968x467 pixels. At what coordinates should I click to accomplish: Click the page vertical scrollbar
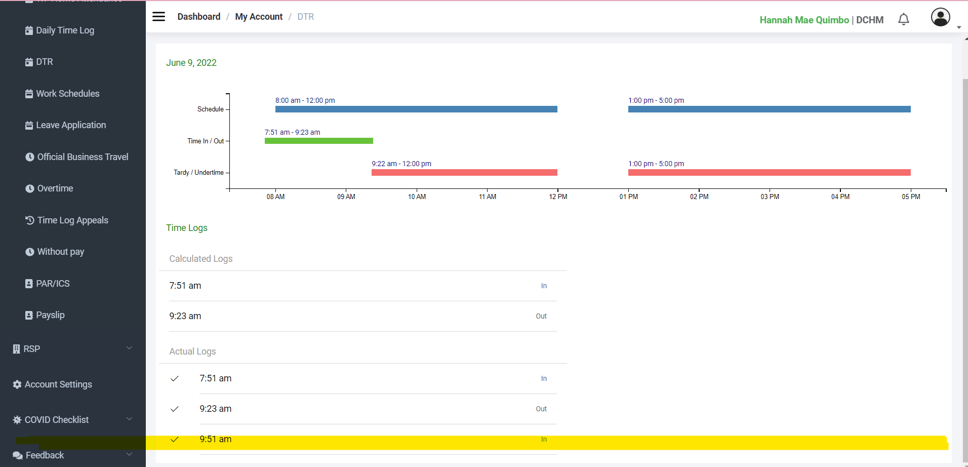[x=965, y=253]
